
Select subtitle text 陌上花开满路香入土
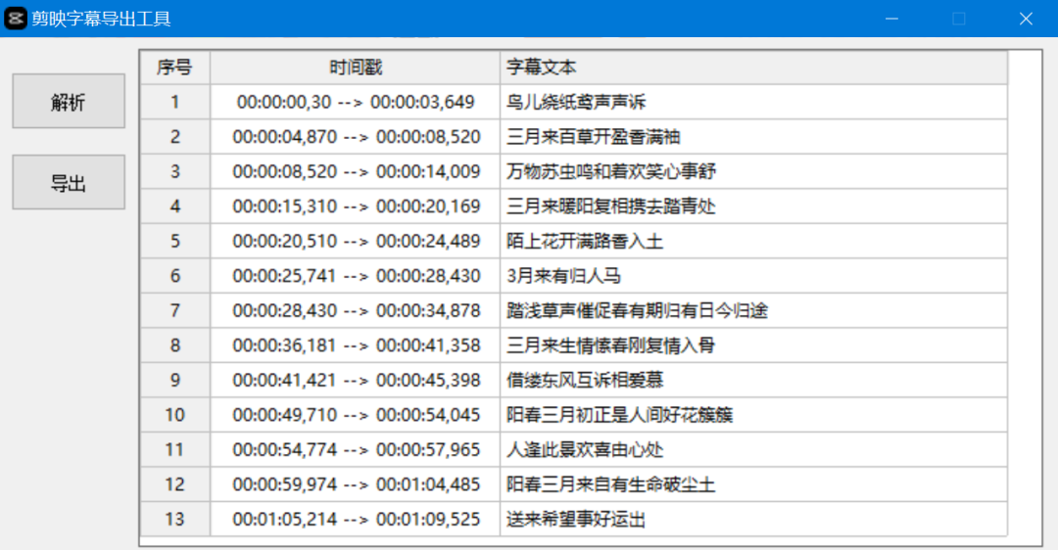pyautogui.click(x=585, y=242)
